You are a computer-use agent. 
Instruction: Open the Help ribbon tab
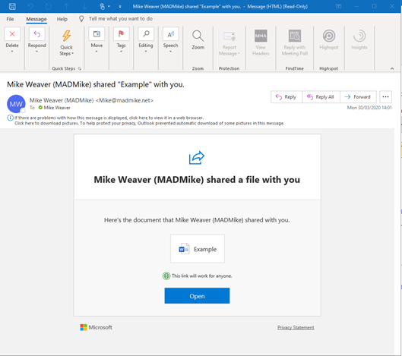62,19
